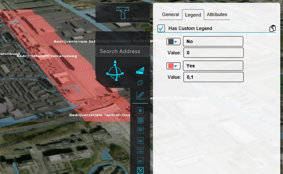Click the Search Address box
283x174 pixels.
coord(122,51)
